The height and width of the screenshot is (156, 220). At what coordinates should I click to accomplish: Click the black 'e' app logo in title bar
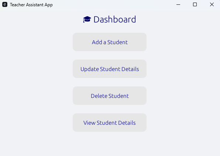click(5, 4)
